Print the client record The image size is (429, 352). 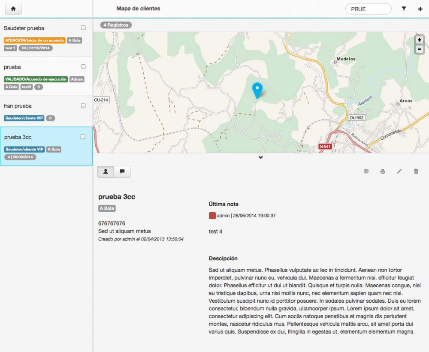383,171
